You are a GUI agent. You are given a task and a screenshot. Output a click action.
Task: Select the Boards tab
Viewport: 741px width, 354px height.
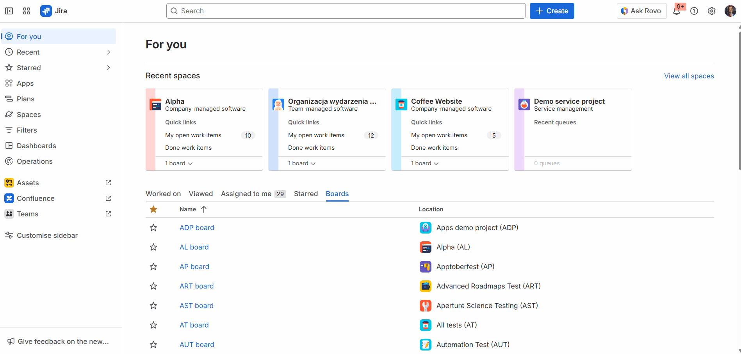point(337,194)
